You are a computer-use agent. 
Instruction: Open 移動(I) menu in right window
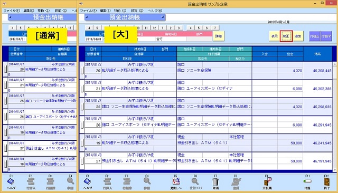pos(120,11)
